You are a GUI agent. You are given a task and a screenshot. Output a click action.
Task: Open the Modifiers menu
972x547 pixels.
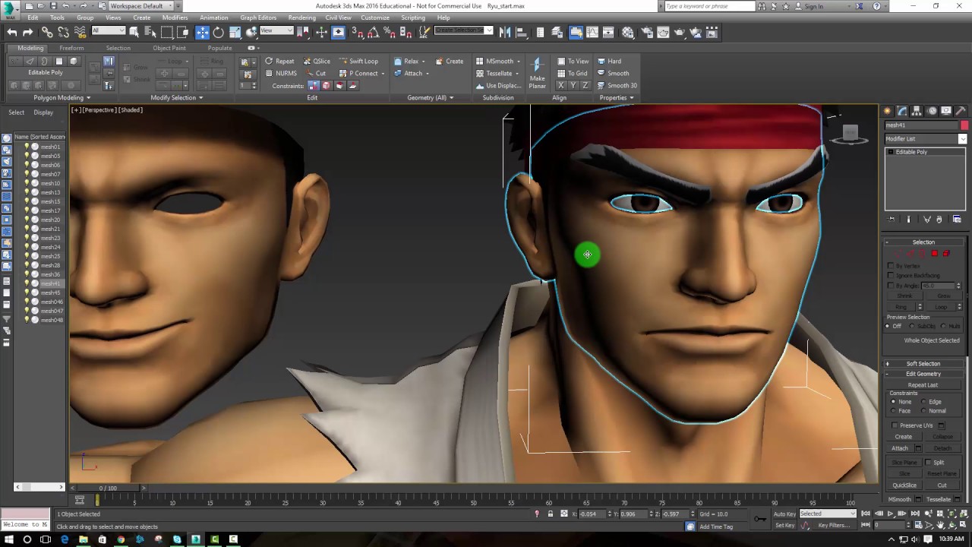pyautogui.click(x=175, y=17)
